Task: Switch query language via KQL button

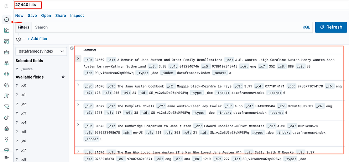Action: [306, 27]
